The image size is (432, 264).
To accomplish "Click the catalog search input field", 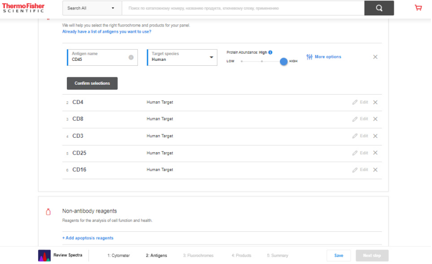I will [x=243, y=8].
